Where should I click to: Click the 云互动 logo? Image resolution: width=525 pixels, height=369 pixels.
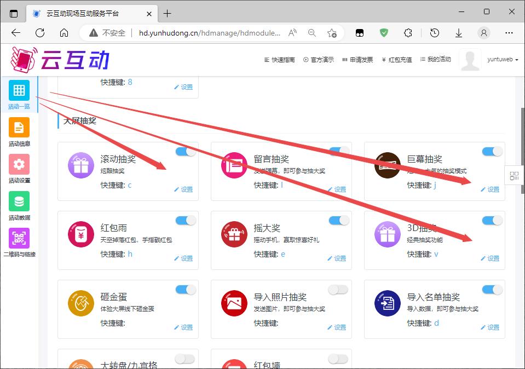pos(60,60)
